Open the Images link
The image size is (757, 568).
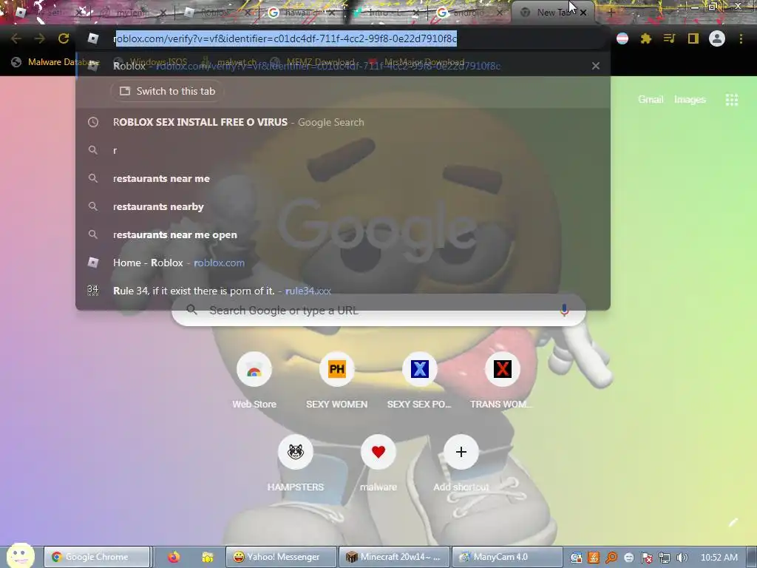690,100
